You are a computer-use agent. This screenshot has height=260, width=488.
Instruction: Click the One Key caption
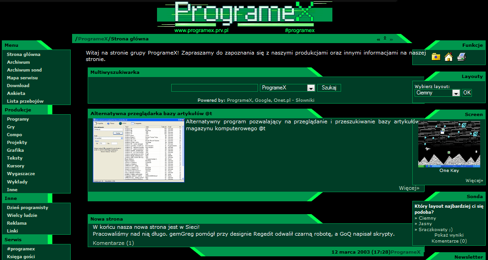click(449, 171)
